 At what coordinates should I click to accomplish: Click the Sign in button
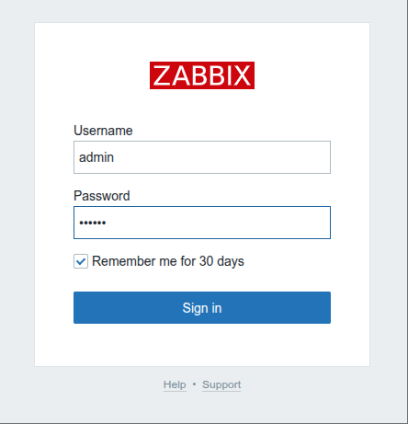202,307
